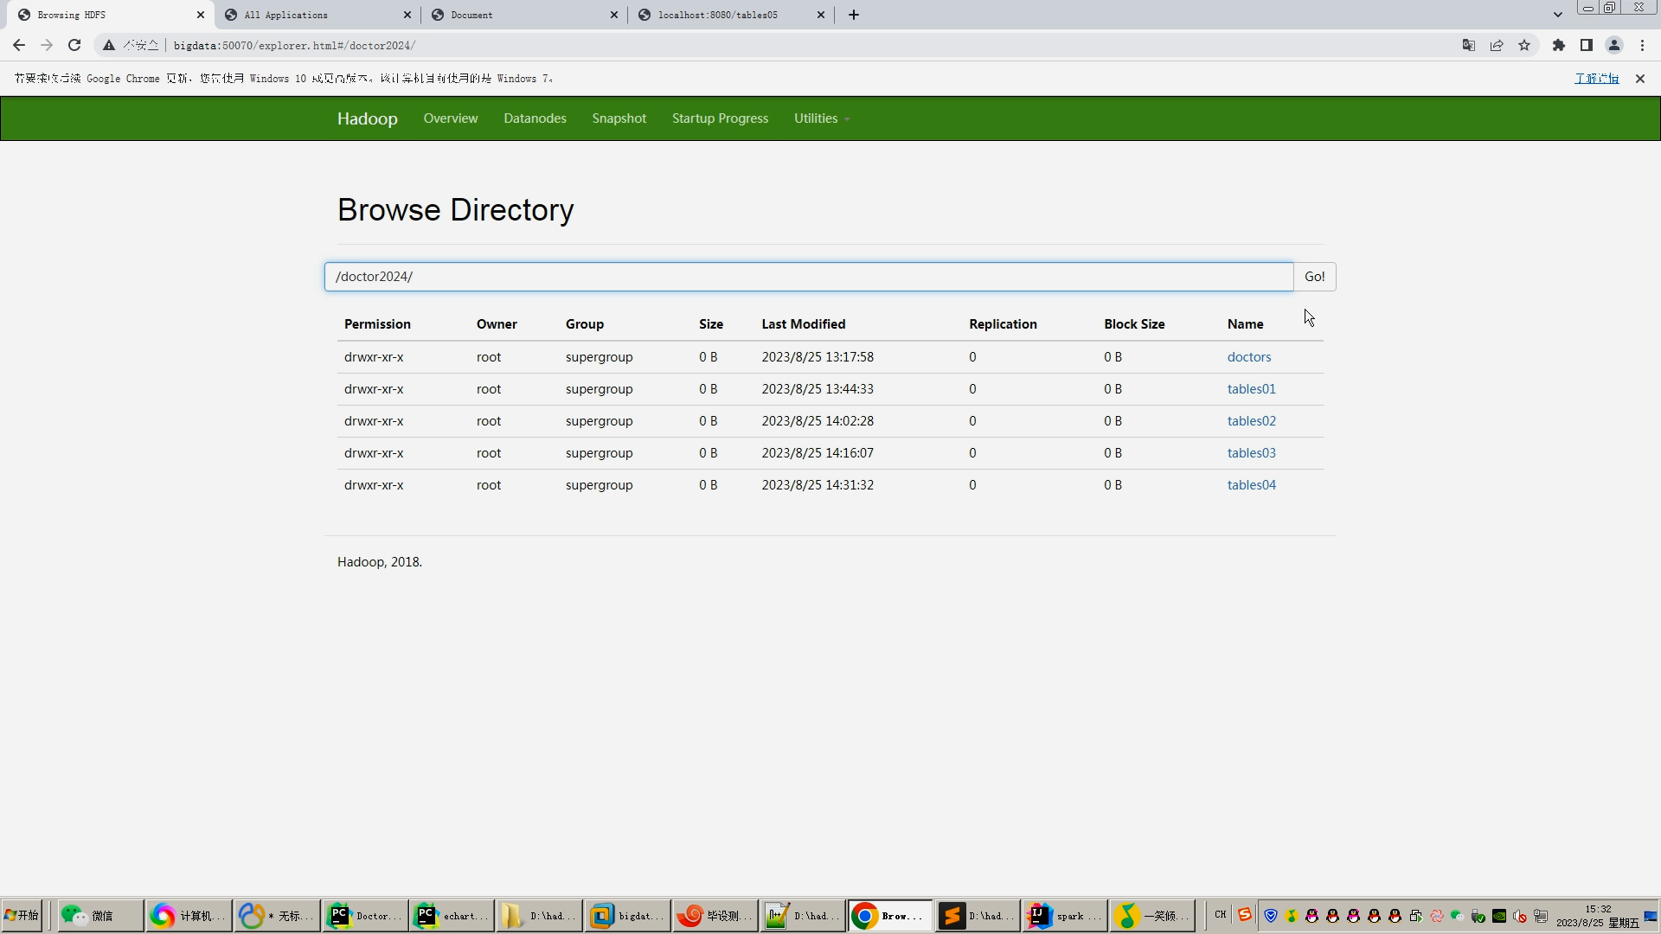Open the tab search chevron

[x=1557, y=15]
